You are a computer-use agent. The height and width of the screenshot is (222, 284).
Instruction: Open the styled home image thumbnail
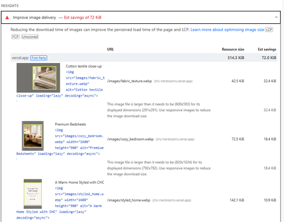(33, 194)
